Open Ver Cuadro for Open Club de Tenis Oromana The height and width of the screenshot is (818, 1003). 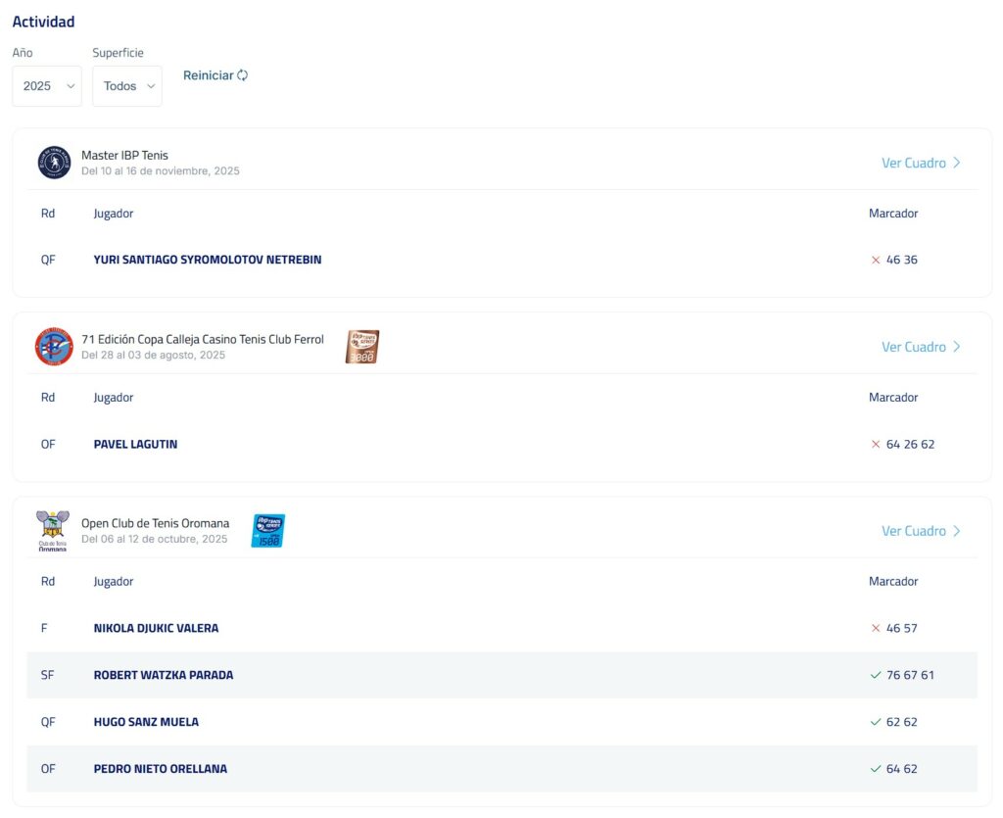pos(914,531)
